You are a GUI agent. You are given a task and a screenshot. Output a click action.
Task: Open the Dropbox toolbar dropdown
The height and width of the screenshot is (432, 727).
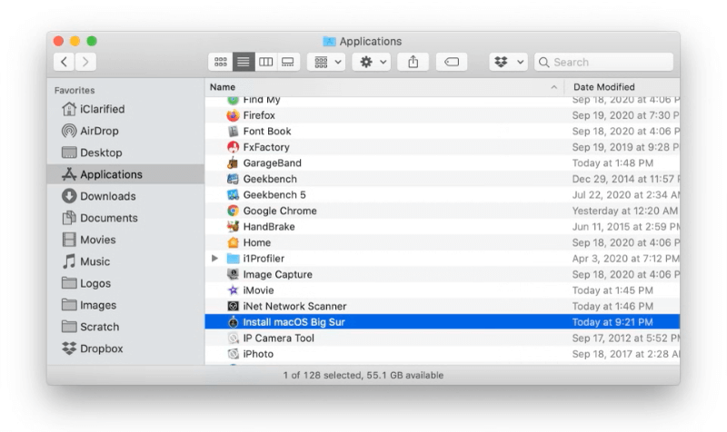click(509, 62)
